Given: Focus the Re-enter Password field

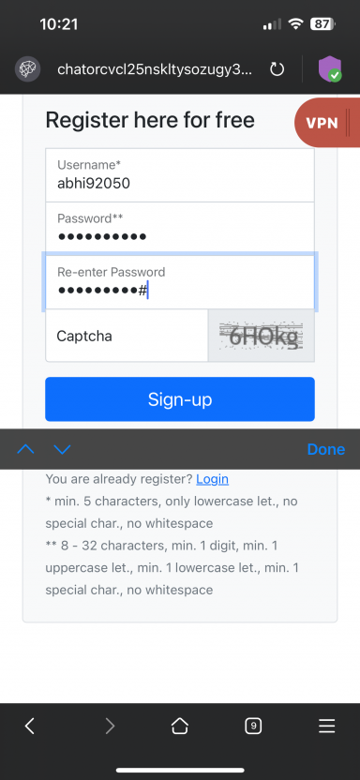Looking at the screenshot, I should tap(180, 282).
